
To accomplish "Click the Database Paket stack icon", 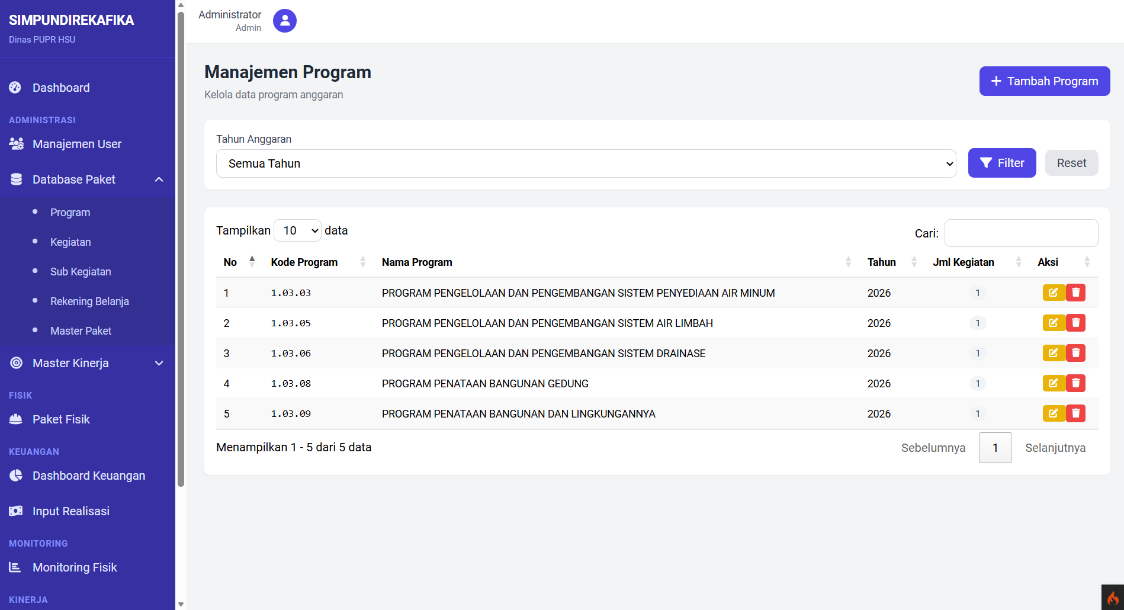I will 16,179.
